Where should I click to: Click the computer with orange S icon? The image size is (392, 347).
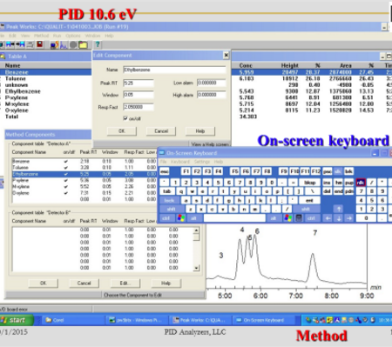[x=54, y=45]
